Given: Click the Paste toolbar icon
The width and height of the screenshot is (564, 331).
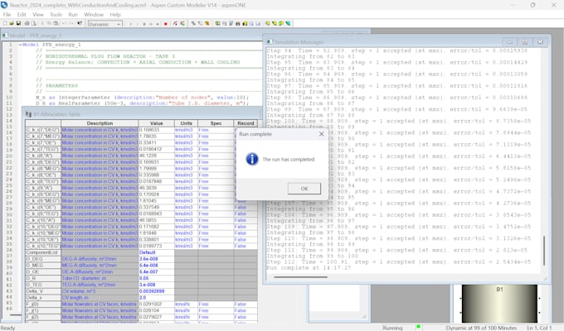Looking at the screenshot, I should tap(56, 23).
